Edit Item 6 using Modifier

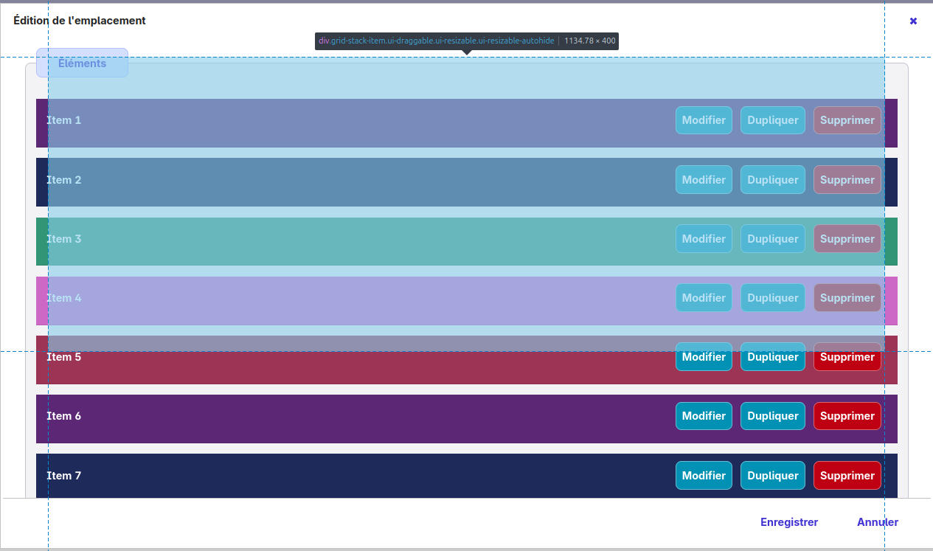pyautogui.click(x=704, y=416)
